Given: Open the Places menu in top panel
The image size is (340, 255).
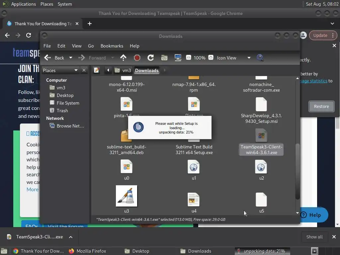Looking at the screenshot, I should [46, 4].
